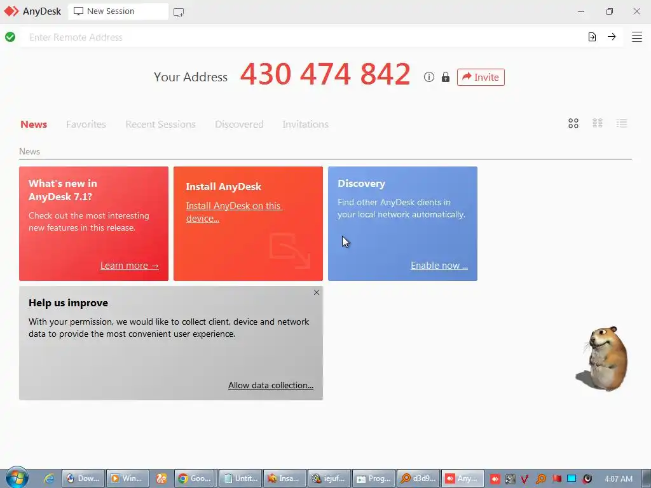This screenshot has width=651, height=488.
Task: Click the address 430 474 842
Action: (325, 74)
